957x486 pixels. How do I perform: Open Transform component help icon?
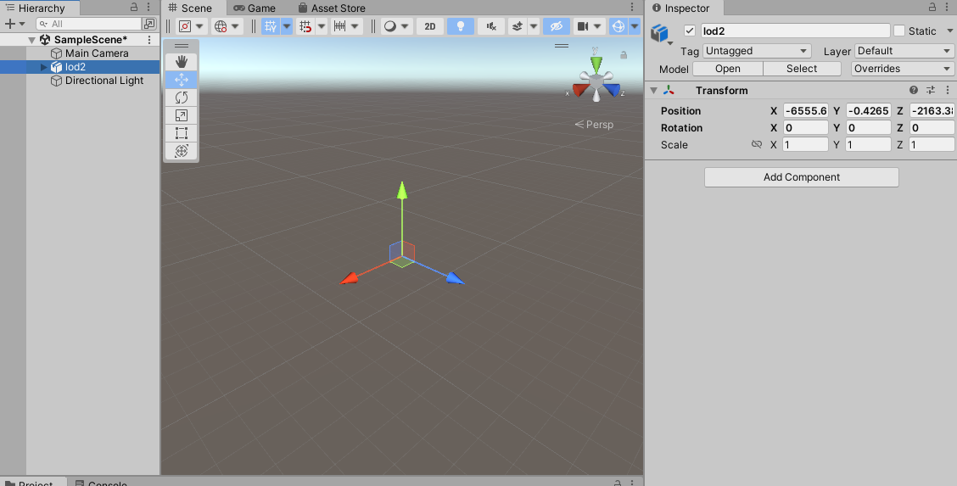[914, 90]
